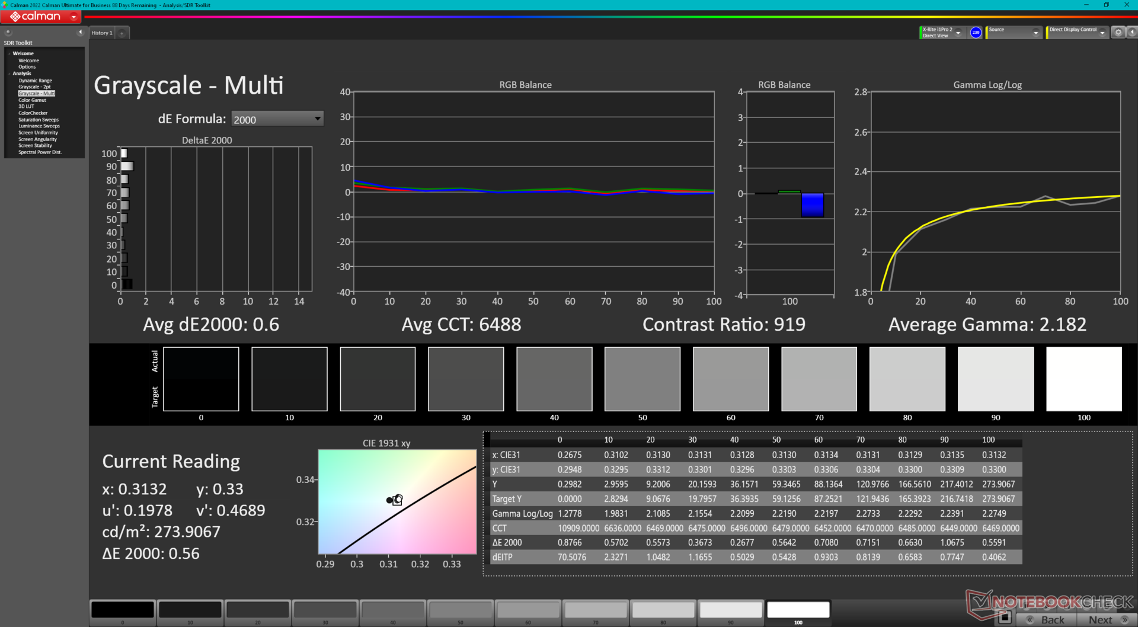
Task: Click the blue 239 meter status circle
Action: [x=976, y=33]
